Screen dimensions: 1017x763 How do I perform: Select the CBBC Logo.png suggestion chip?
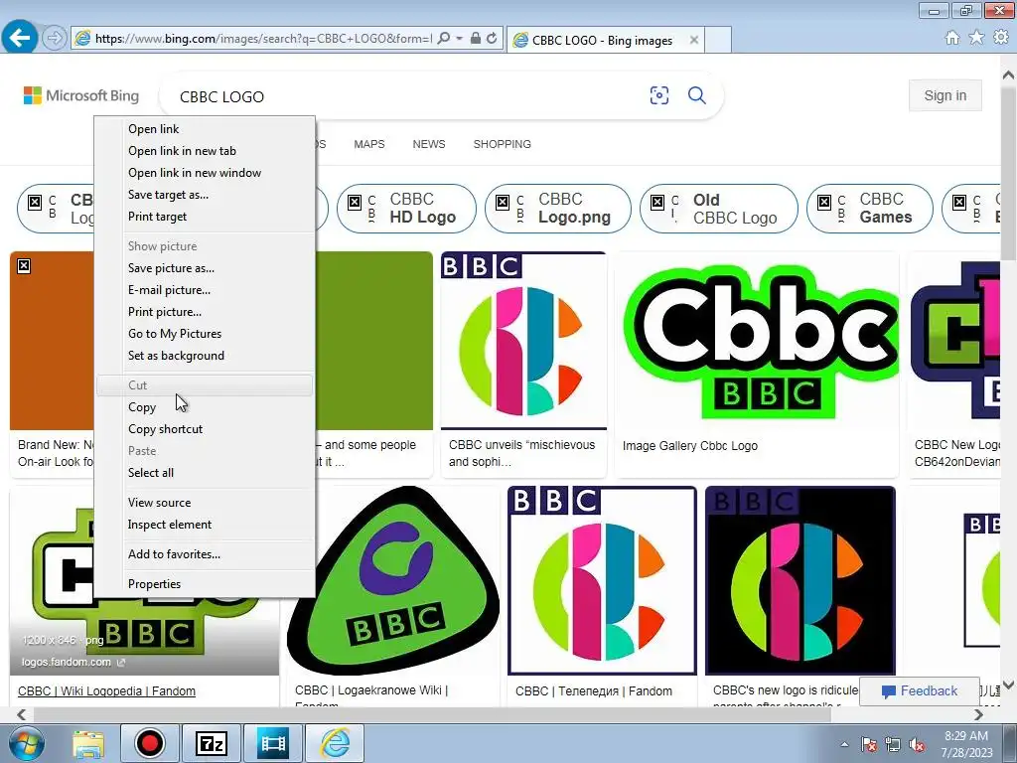coord(558,209)
